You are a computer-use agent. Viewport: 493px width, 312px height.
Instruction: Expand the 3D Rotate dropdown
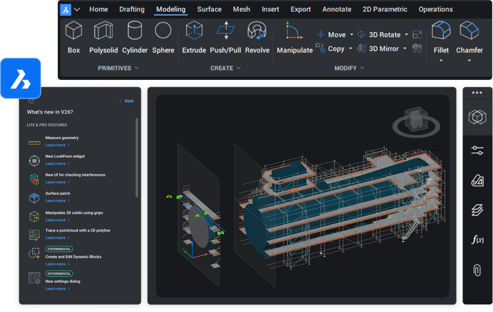[407, 34]
